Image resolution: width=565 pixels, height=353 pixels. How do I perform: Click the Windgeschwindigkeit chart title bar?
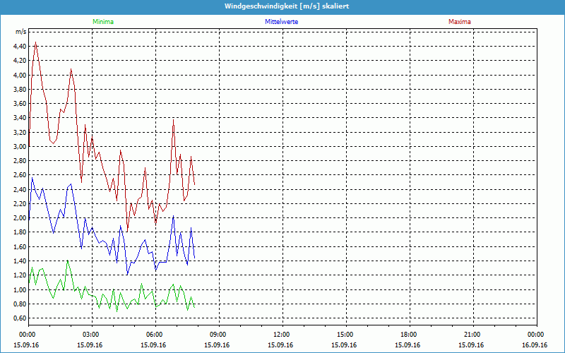(282, 6)
